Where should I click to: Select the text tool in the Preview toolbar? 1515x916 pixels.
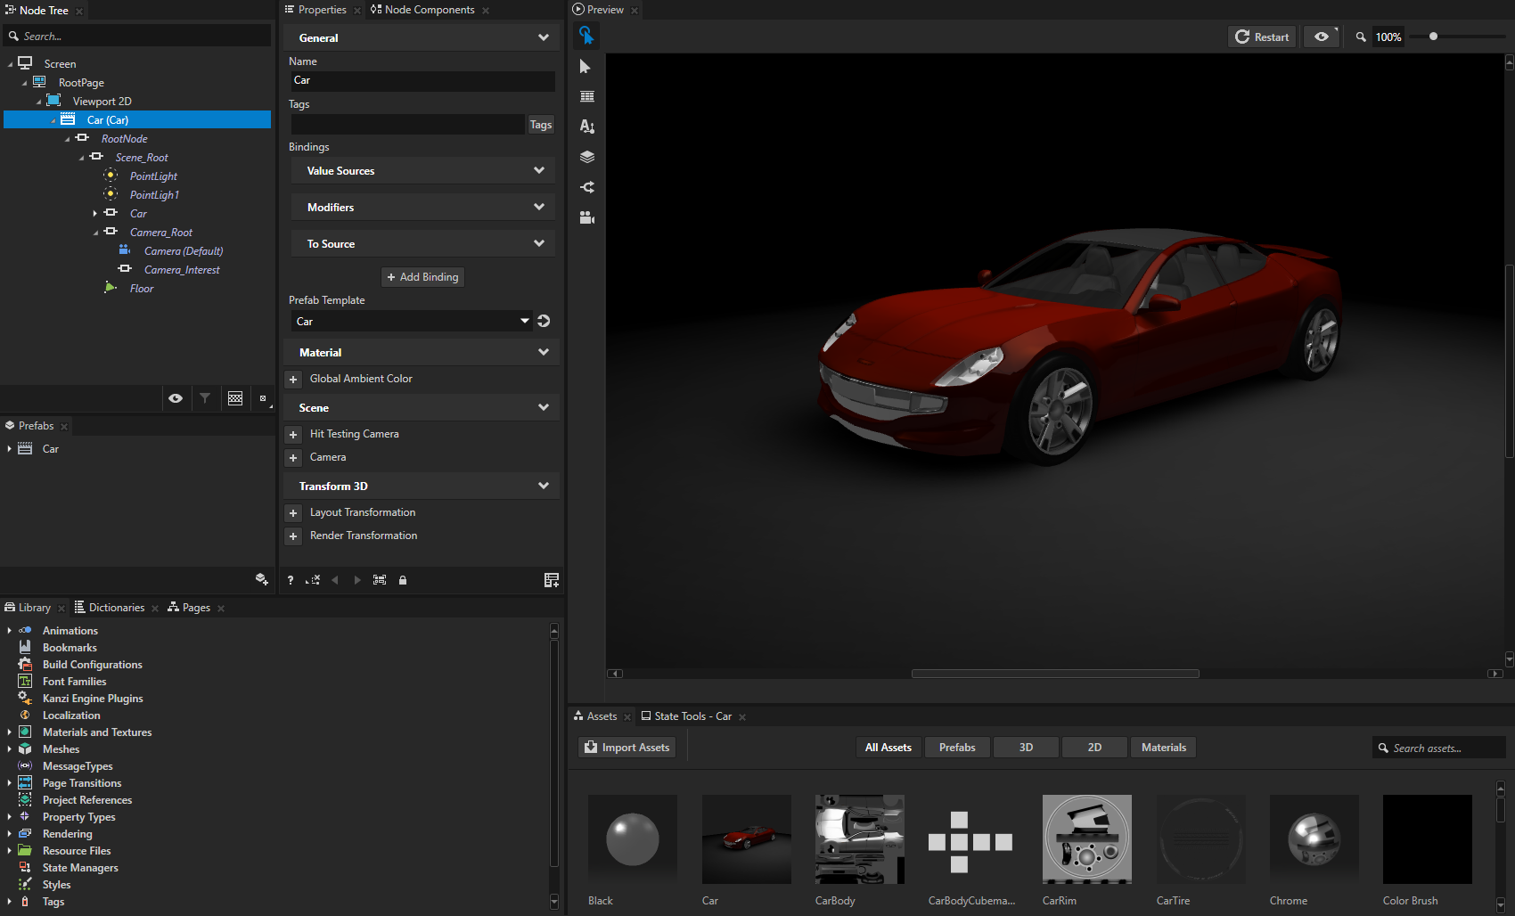586,126
